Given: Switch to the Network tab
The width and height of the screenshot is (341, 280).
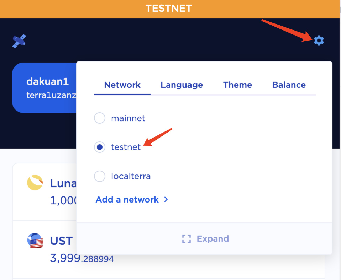Looking at the screenshot, I should [x=122, y=85].
